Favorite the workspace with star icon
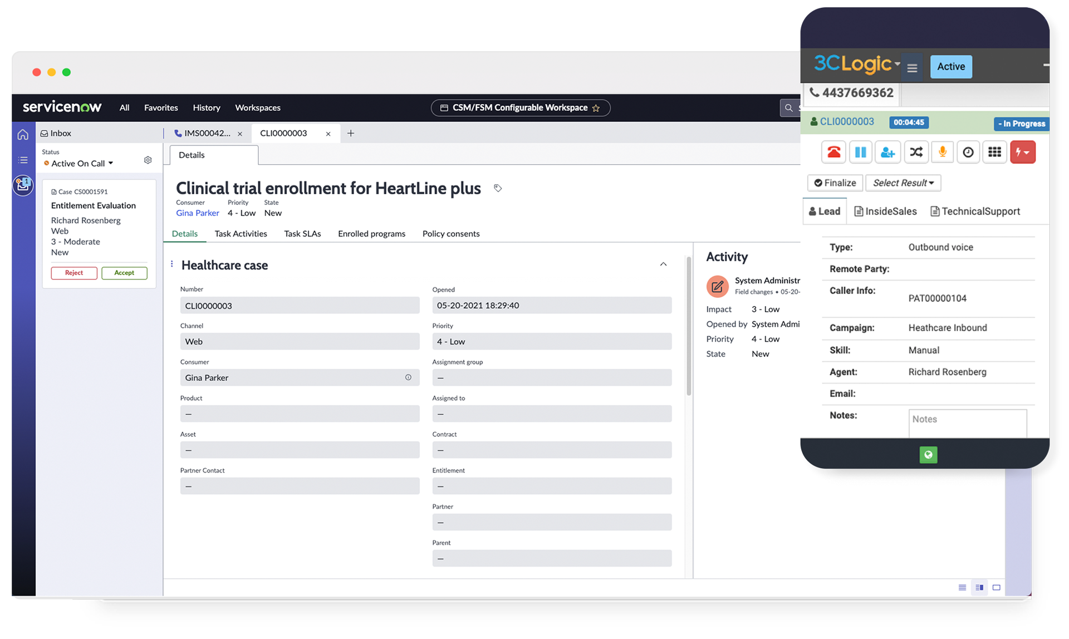The image size is (1069, 639). (x=596, y=108)
